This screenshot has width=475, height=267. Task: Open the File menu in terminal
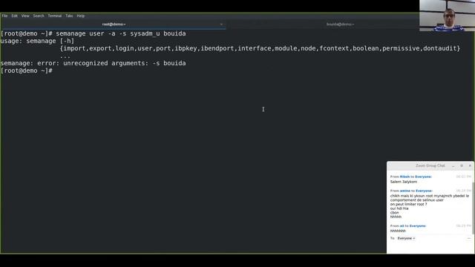point(4,16)
